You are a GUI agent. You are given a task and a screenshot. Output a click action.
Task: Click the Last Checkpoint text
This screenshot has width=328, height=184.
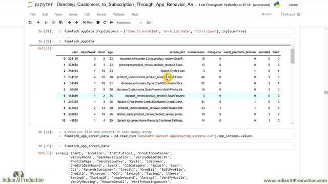[224, 5]
